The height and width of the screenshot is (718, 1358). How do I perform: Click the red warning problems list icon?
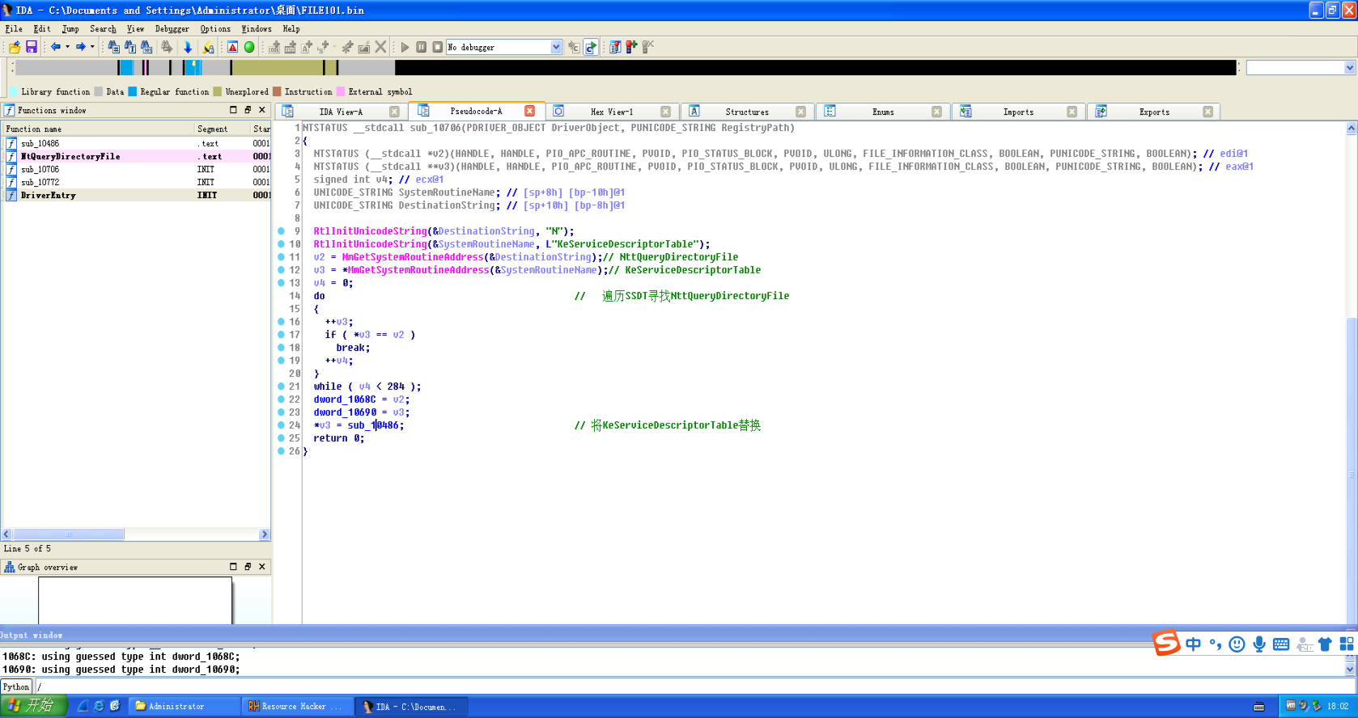[232, 47]
